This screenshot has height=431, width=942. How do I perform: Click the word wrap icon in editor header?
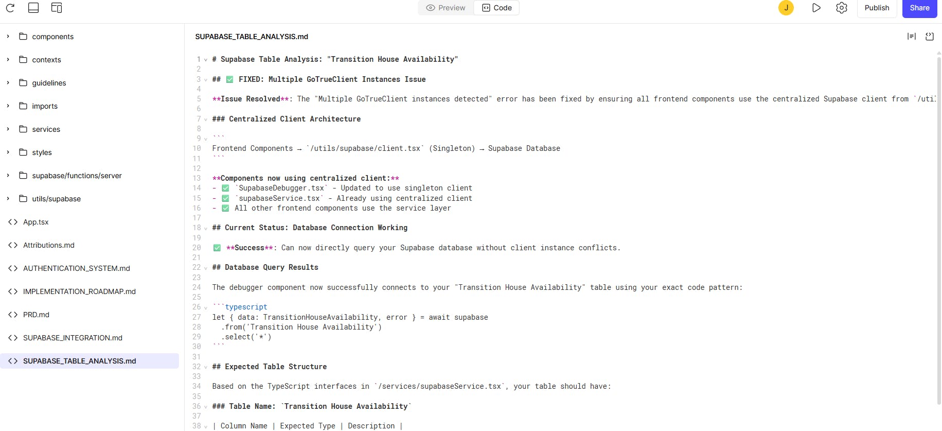tap(912, 37)
